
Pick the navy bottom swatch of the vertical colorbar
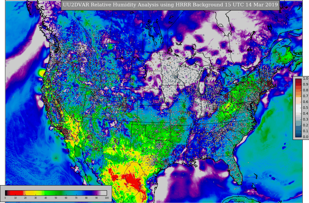pyautogui.click(x=298, y=136)
